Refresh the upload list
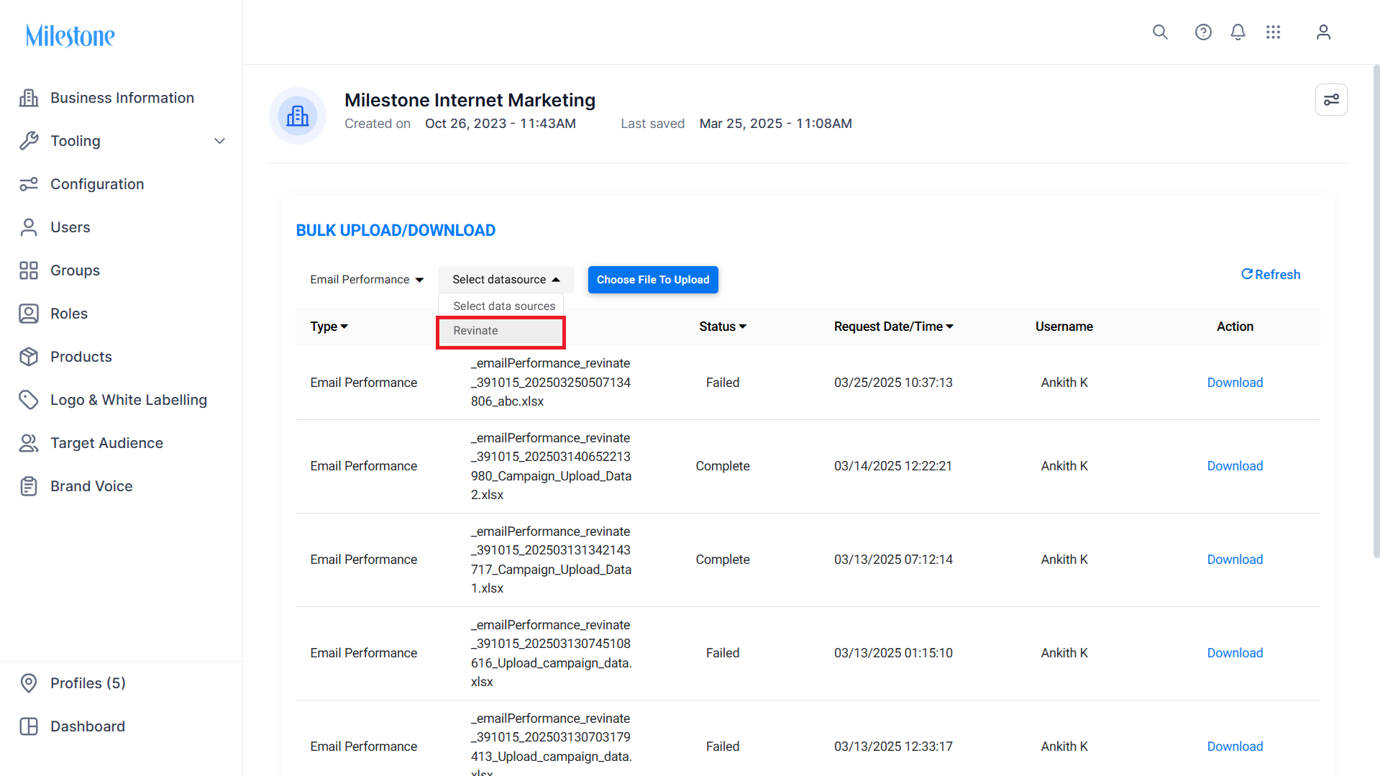 coord(1271,275)
